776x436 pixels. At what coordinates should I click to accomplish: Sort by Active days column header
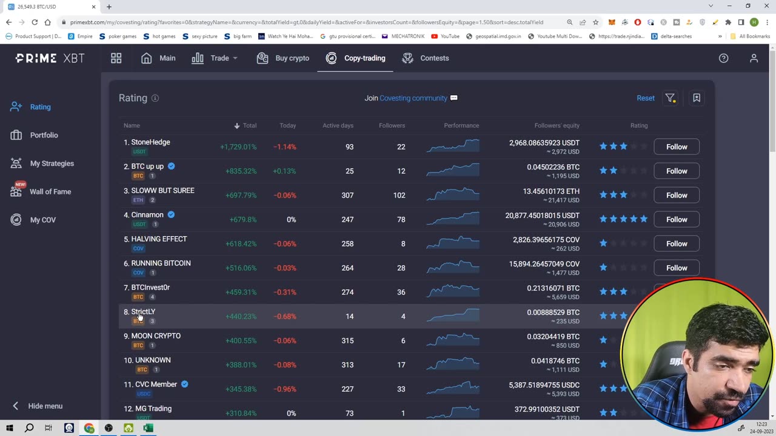coord(338,125)
